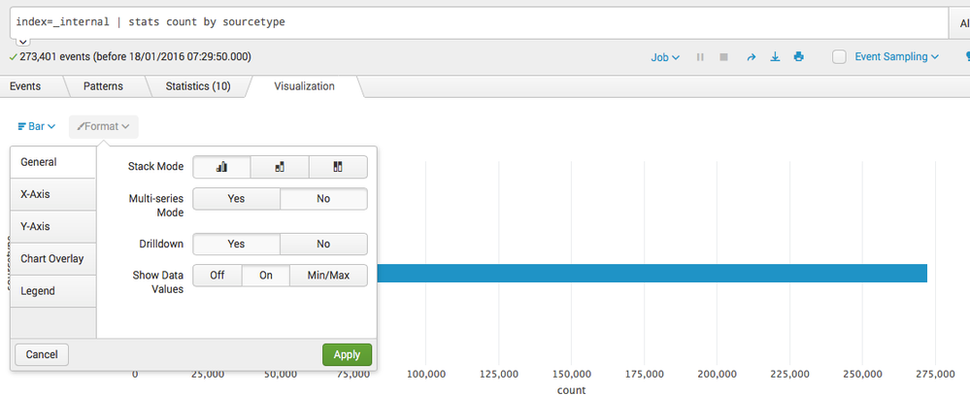The image size is (970, 395).
Task: Set Multi-series Mode to Yes
Action: point(236,199)
